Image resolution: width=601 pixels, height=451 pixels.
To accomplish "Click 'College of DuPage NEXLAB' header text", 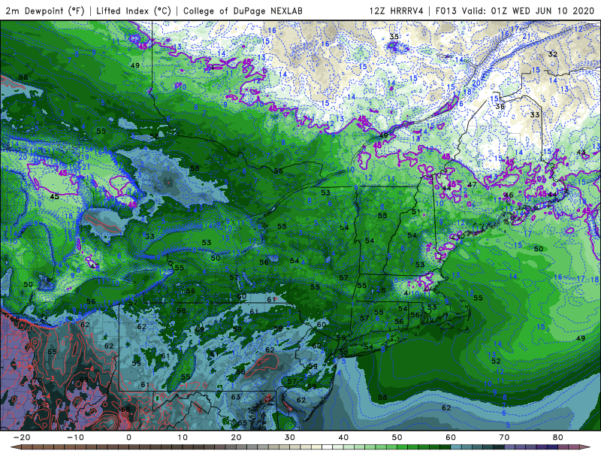I will tap(243, 11).
